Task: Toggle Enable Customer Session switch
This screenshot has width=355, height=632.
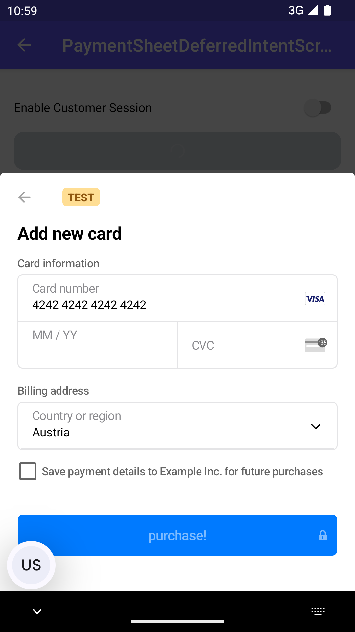Action: tap(318, 108)
